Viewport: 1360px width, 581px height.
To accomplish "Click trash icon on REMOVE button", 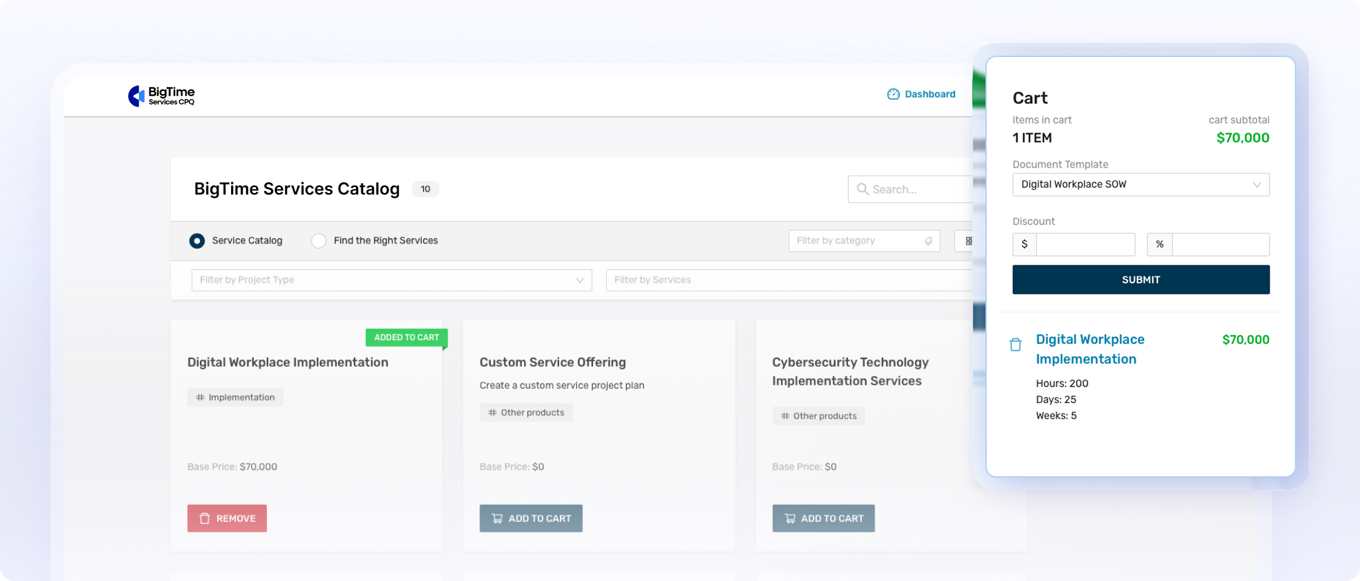I will point(205,519).
